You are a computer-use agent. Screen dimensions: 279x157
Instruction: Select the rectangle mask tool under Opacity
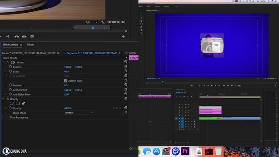click(17, 103)
